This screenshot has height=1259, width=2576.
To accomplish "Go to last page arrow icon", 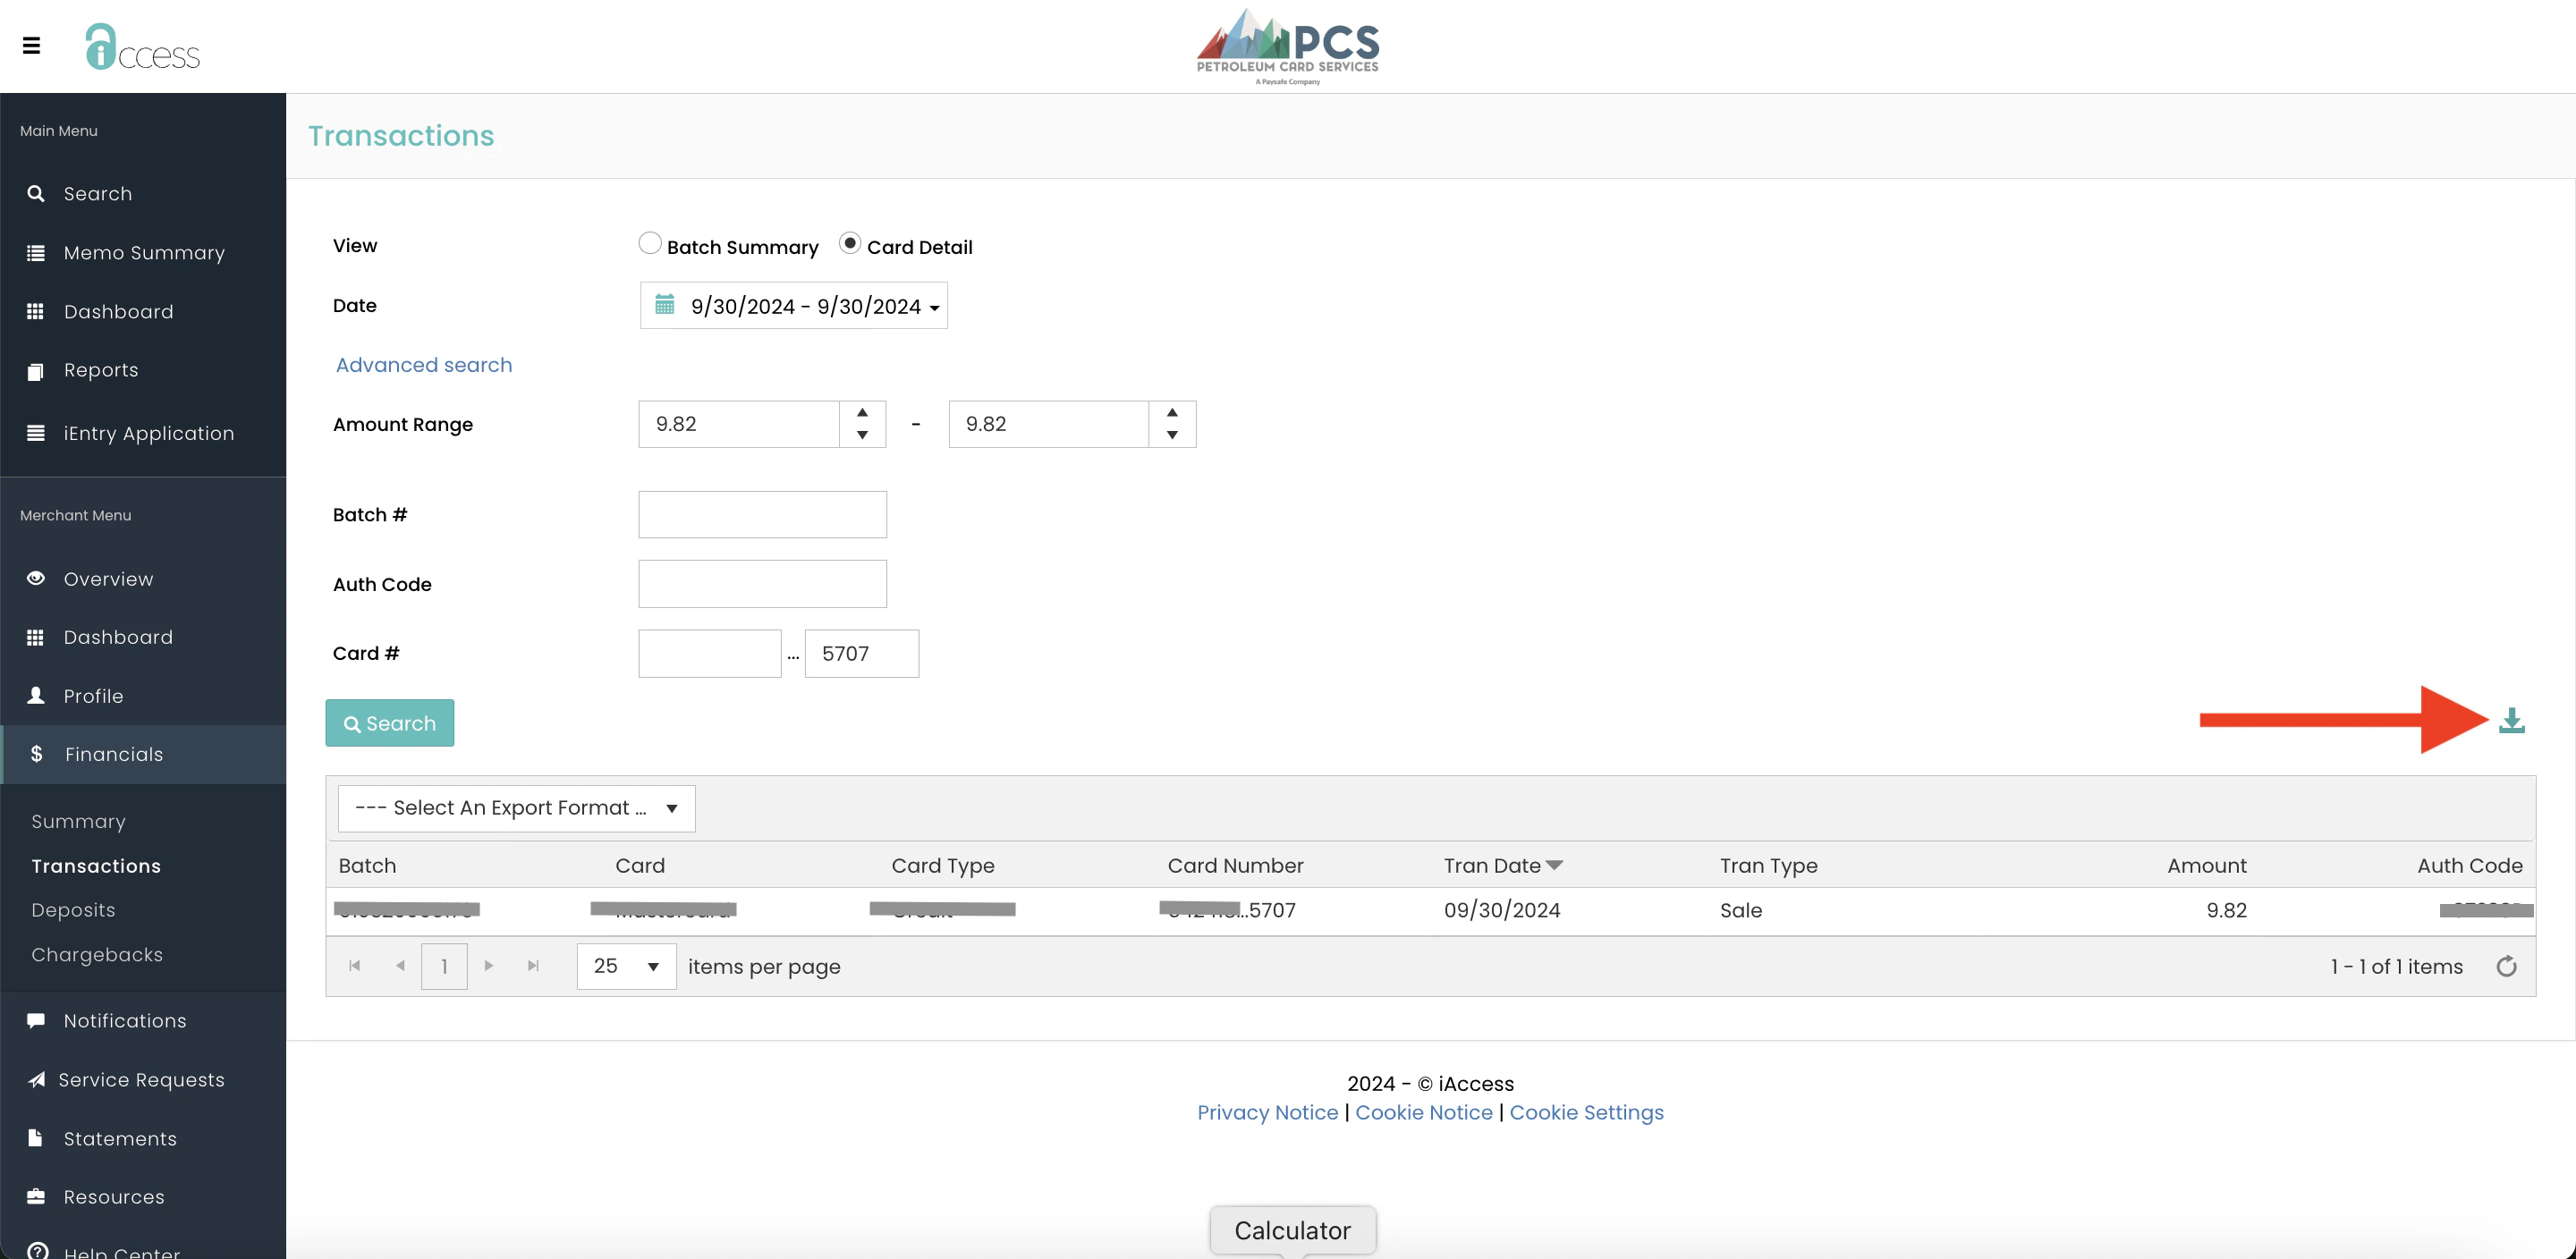I will pyautogui.click(x=533, y=966).
